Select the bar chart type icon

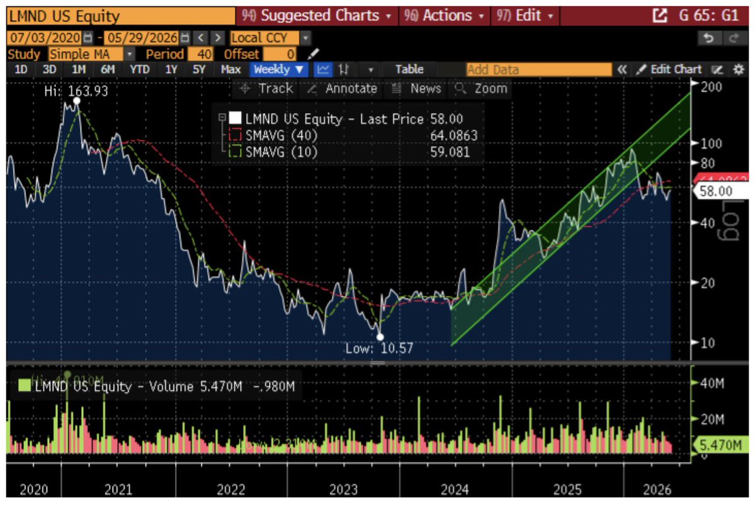point(343,69)
